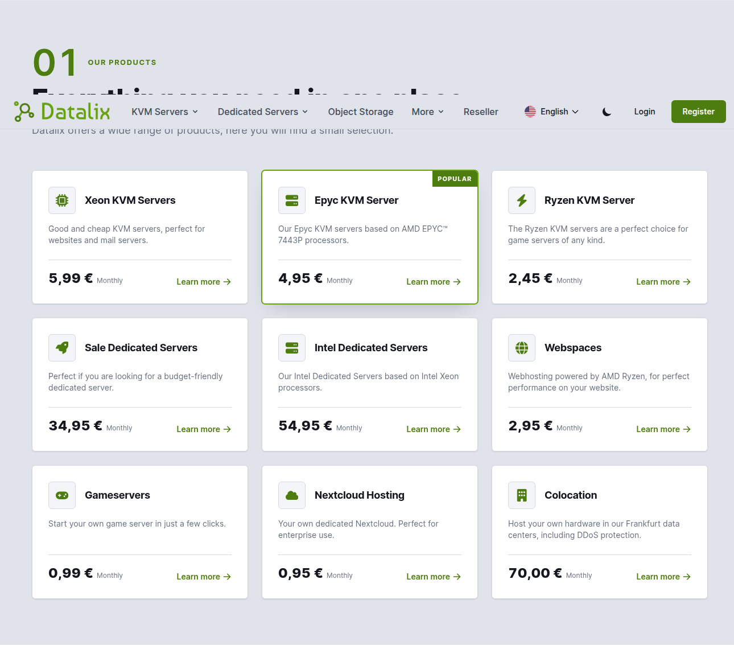Image resolution: width=734 pixels, height=645 pixels.
Task: Click the POPULAR badge on Epyc card
Action: 455,179
